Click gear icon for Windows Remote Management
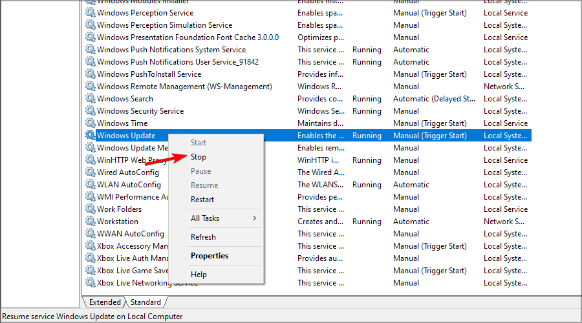The width and height of the screenshot is (582, 323). [x=90, y=86]
